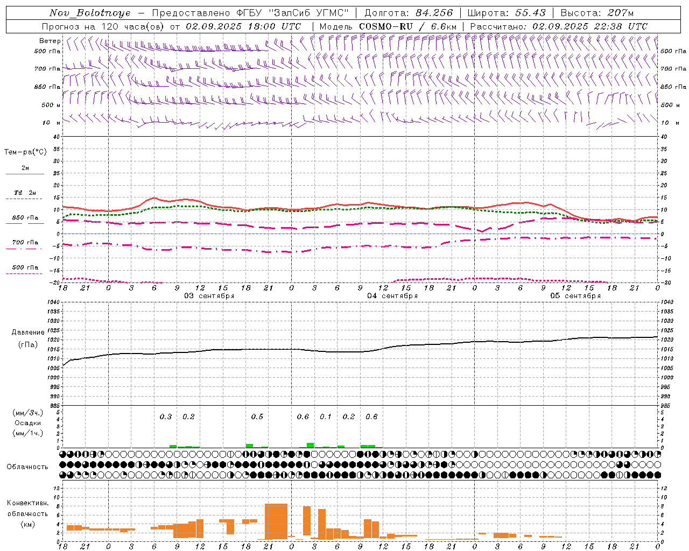Click the 'Конвективн.' panel label

[x=27, y=503]
